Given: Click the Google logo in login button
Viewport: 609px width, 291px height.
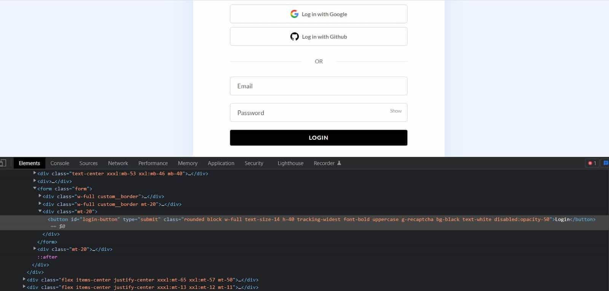Looking at the screenshot, I should click(294, 14).
